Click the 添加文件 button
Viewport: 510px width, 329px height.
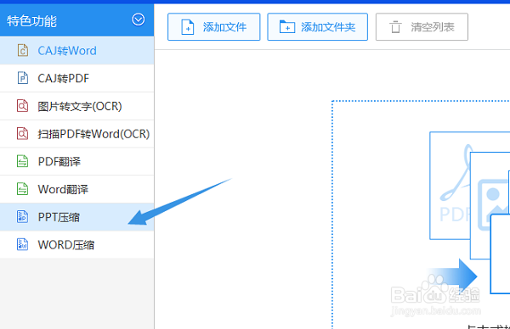[214, 27]
